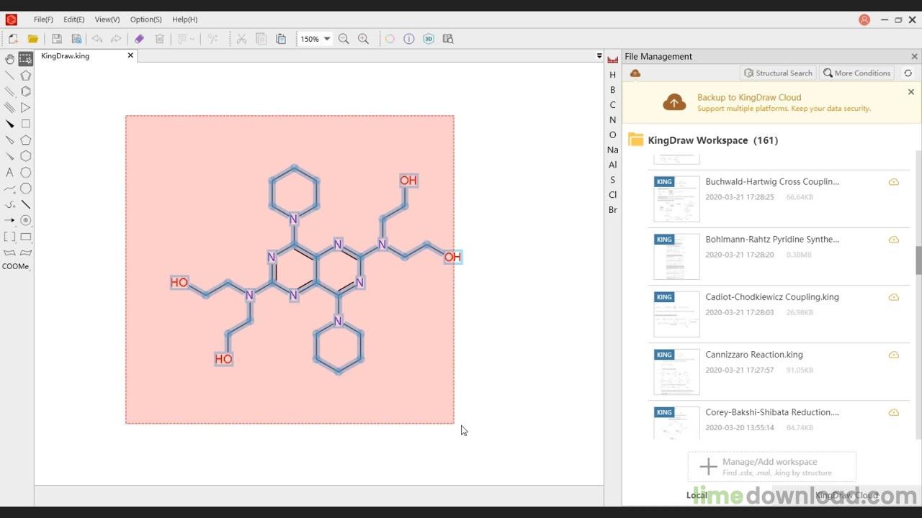Screen dimensions: 922x518
Task: Open the Option(S) menu
Action: [146, 19]
